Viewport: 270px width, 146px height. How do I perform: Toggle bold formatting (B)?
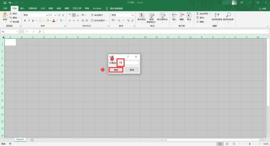25,21
